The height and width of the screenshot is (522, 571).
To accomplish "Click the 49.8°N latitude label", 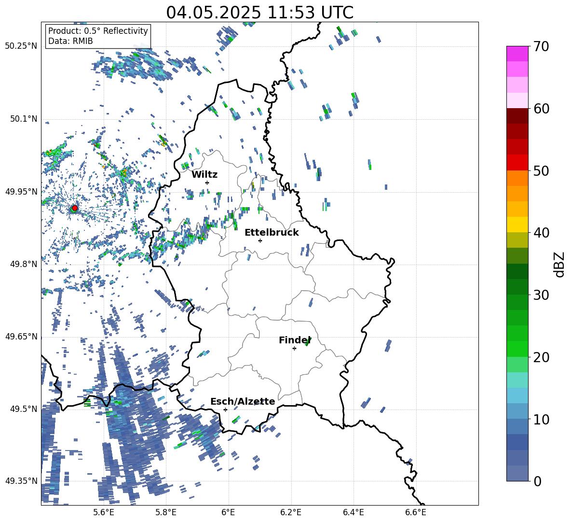I will pos(24,264).
